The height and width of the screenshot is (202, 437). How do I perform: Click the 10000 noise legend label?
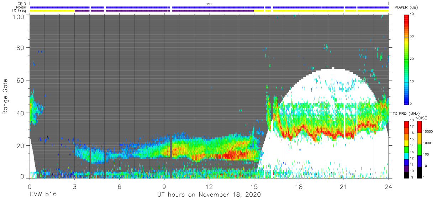(x=427, y=131)
